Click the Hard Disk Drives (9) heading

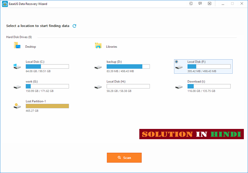19,37
